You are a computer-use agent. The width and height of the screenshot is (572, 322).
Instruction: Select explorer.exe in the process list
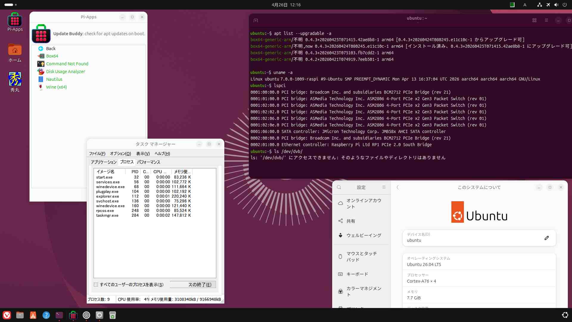pyautogui.click(x=108, y=196)
